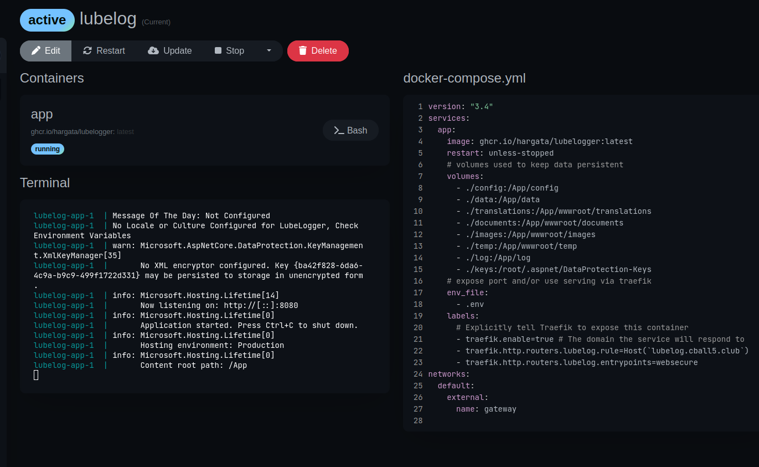759x467 pixels.
Task: Click the Terminal heading
Action: click(45, 183)
